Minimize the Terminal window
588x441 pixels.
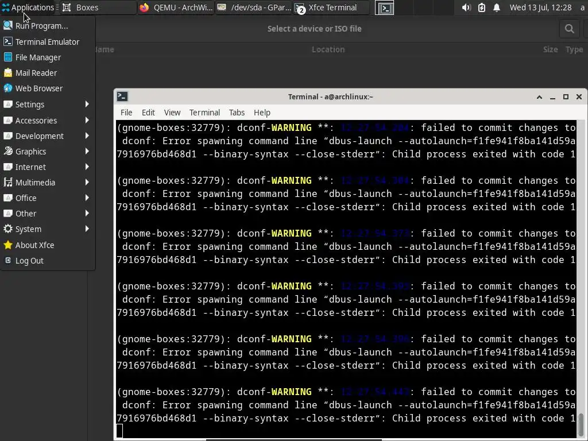point(552,96)
